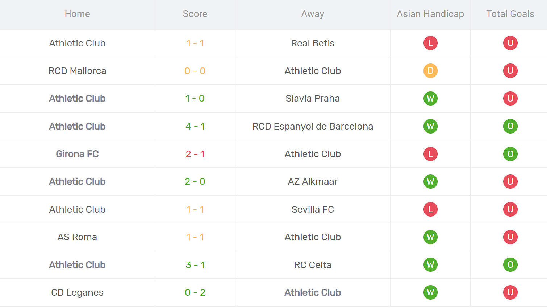Viewport: 547px width, 308px height.
Task: Click the Asian Handicap column header
Action: click(430, 14)
